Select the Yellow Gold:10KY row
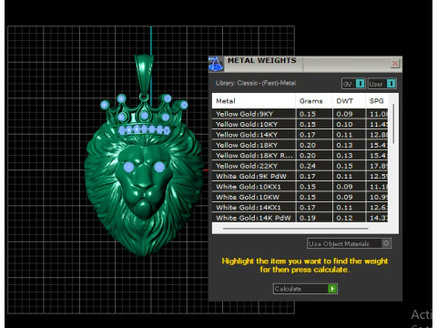437x328 pixels. (x=300, y=124)
